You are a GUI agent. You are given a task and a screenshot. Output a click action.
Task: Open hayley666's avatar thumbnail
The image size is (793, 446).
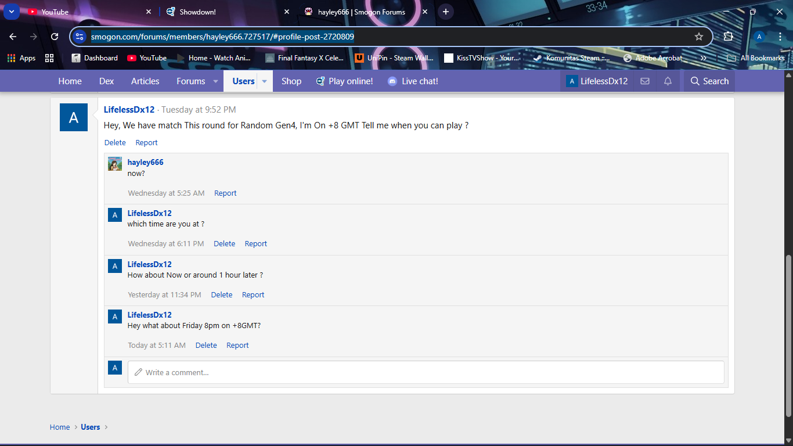[115, 164]
